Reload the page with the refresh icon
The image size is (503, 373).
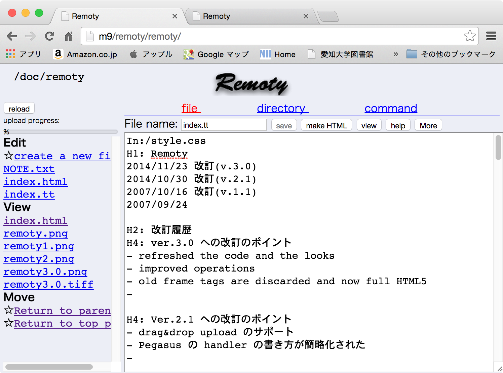tap(50, 36)
